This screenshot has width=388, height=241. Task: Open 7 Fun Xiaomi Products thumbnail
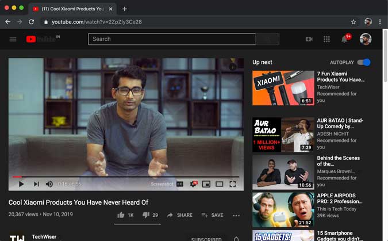[283, 88]
